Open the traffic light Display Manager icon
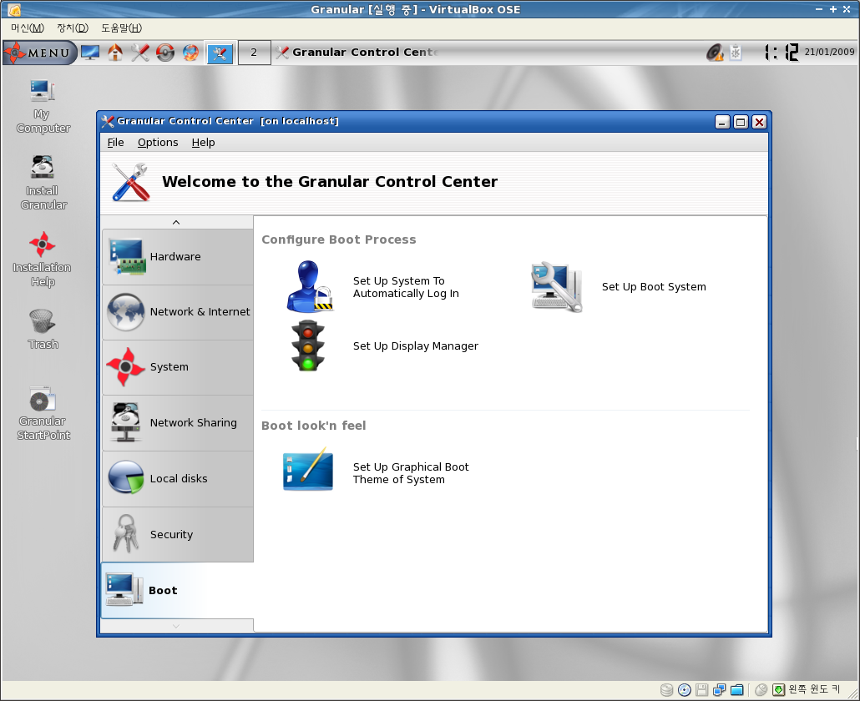The height and width of the screenshot is (701, 860). click(x=308, y=345)
